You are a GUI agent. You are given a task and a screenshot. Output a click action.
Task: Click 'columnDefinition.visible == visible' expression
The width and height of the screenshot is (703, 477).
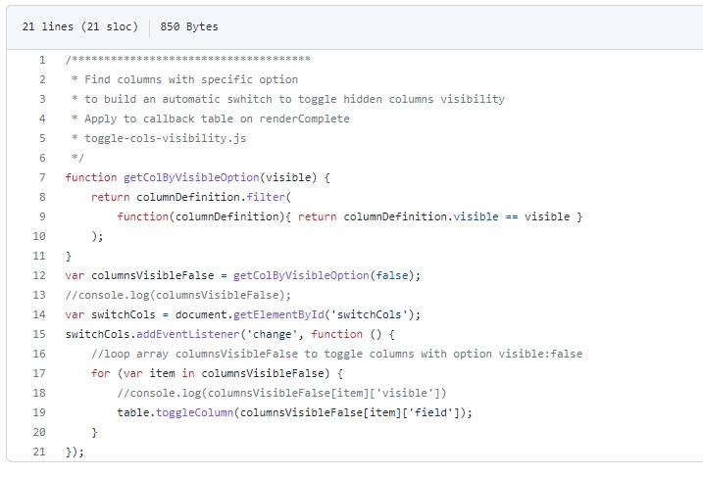pyautogui.click(x=457, y=216)
